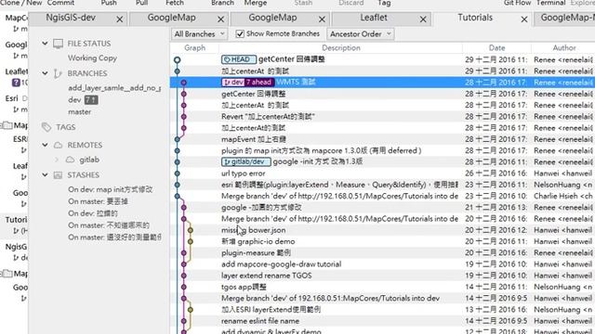Expand the gitlab remote node
Screen dimensions: 595x334
(x=57, y=160)
